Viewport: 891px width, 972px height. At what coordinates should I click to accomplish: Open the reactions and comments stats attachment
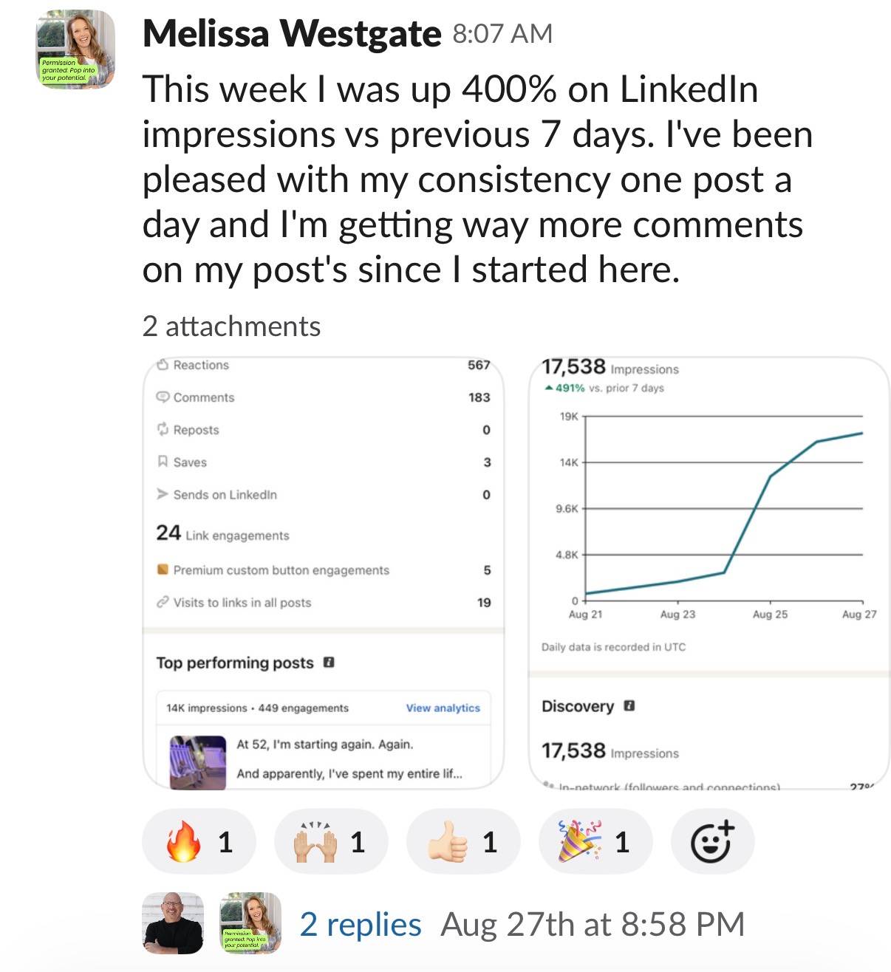324,573
